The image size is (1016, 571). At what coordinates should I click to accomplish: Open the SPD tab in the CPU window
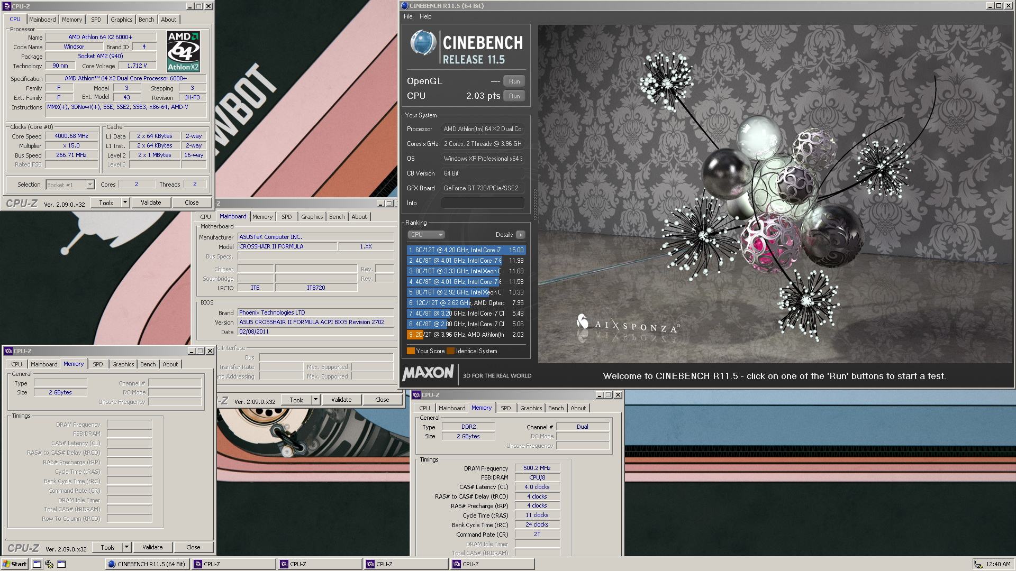(96, 20)
